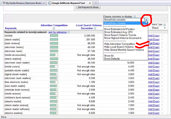Click the [ebook readers] keyword text
The width and height of the screenshot is (171, 119).
13,59
